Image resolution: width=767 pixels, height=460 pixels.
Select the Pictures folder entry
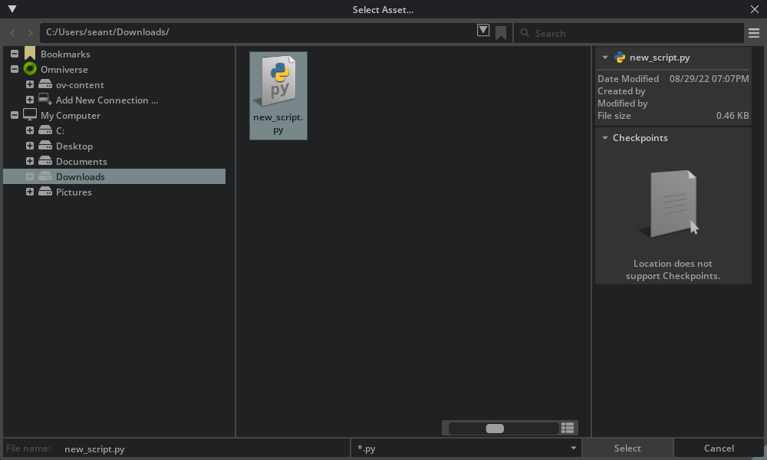pos(74,192)
